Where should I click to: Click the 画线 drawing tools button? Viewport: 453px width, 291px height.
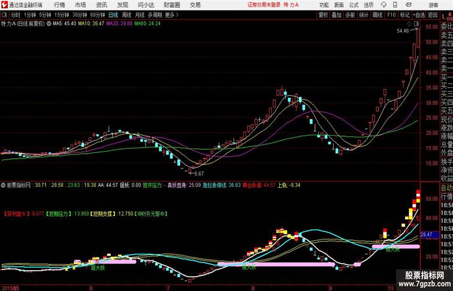click(x=377, y=15)
